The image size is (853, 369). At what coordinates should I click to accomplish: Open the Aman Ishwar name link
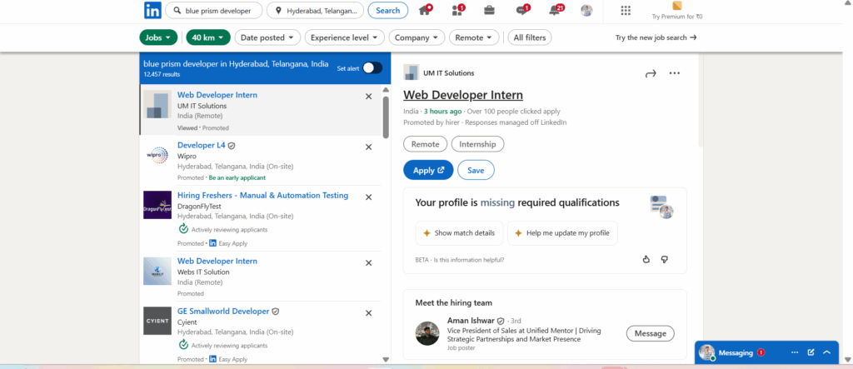click(471, 322)
